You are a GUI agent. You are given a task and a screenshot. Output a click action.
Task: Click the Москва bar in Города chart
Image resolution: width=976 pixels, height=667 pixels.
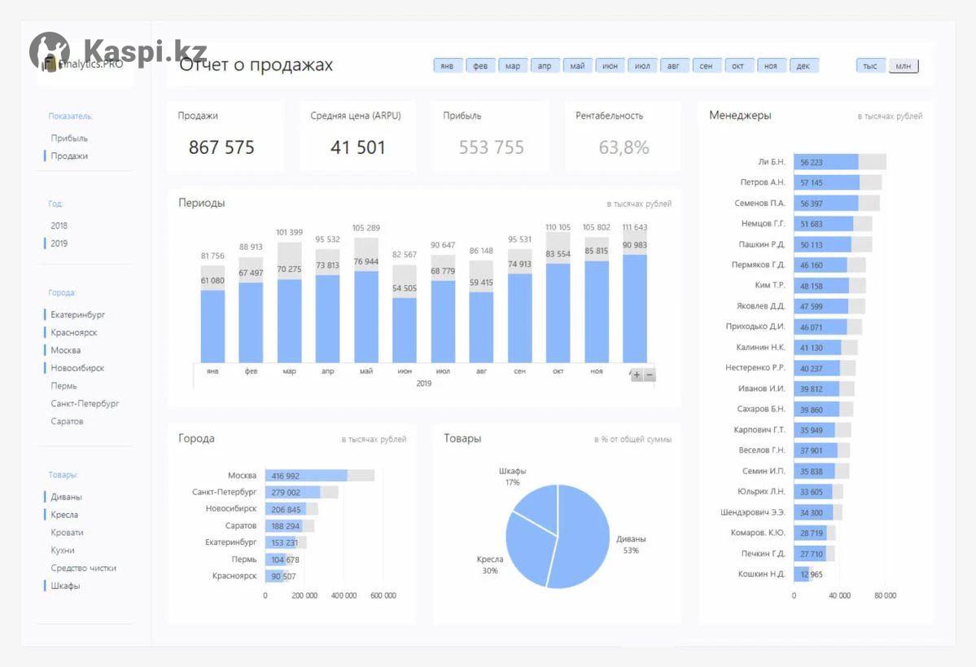tap(306, 476)
